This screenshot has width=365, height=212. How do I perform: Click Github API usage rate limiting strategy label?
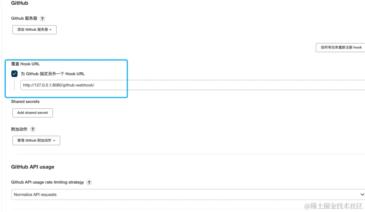coord(47,182)
